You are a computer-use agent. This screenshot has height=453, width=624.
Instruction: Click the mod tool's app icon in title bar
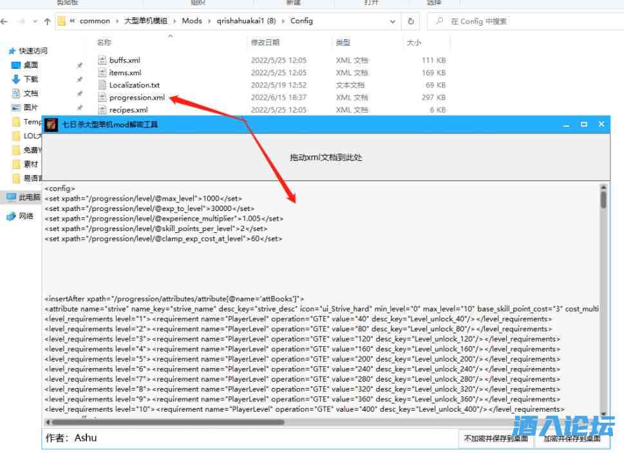[x=51, y=124]
